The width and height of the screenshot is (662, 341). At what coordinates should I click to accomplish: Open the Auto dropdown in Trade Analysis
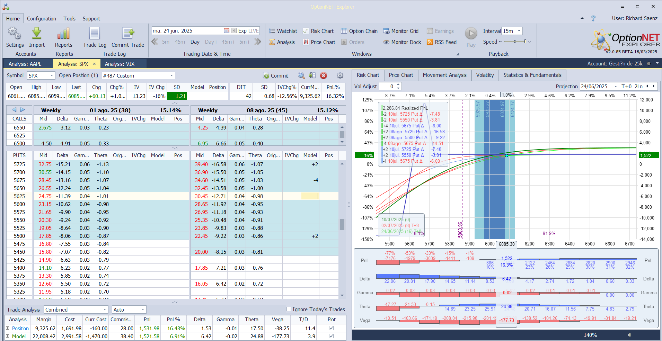143,309
